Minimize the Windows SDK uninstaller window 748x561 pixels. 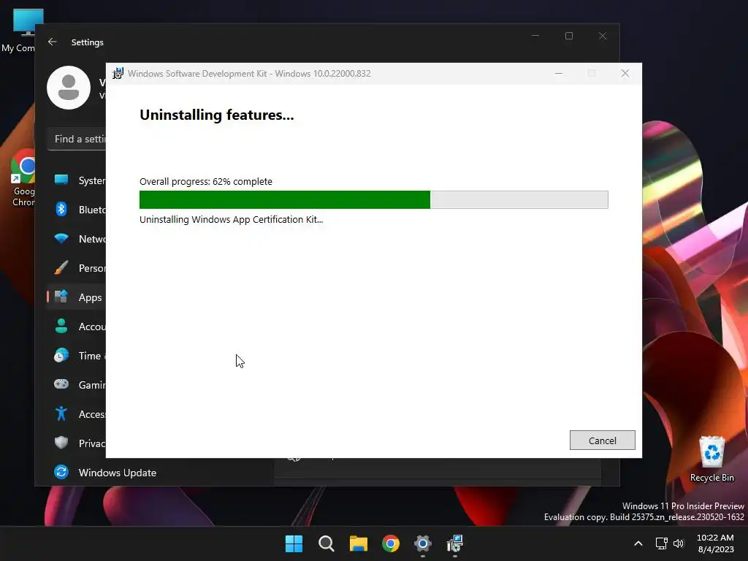pyautogui.click(x=559, y=74)
